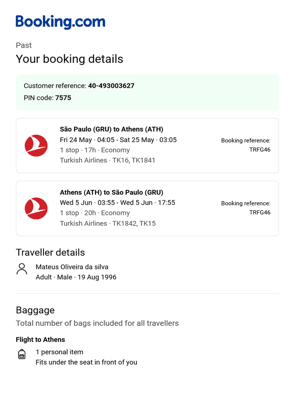
Task: Click return flight numbers TK1842, TK15
Action: (134, 223)
